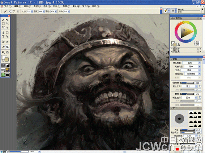Select the last ramp-shaped brush tip profile
This screenshot has width=205, height=153.
pyautogui.click(x=199, y=126)
